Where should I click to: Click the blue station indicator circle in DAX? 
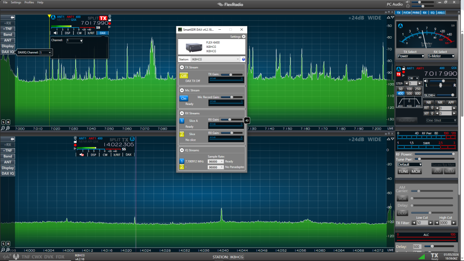(x=243, y=59)
